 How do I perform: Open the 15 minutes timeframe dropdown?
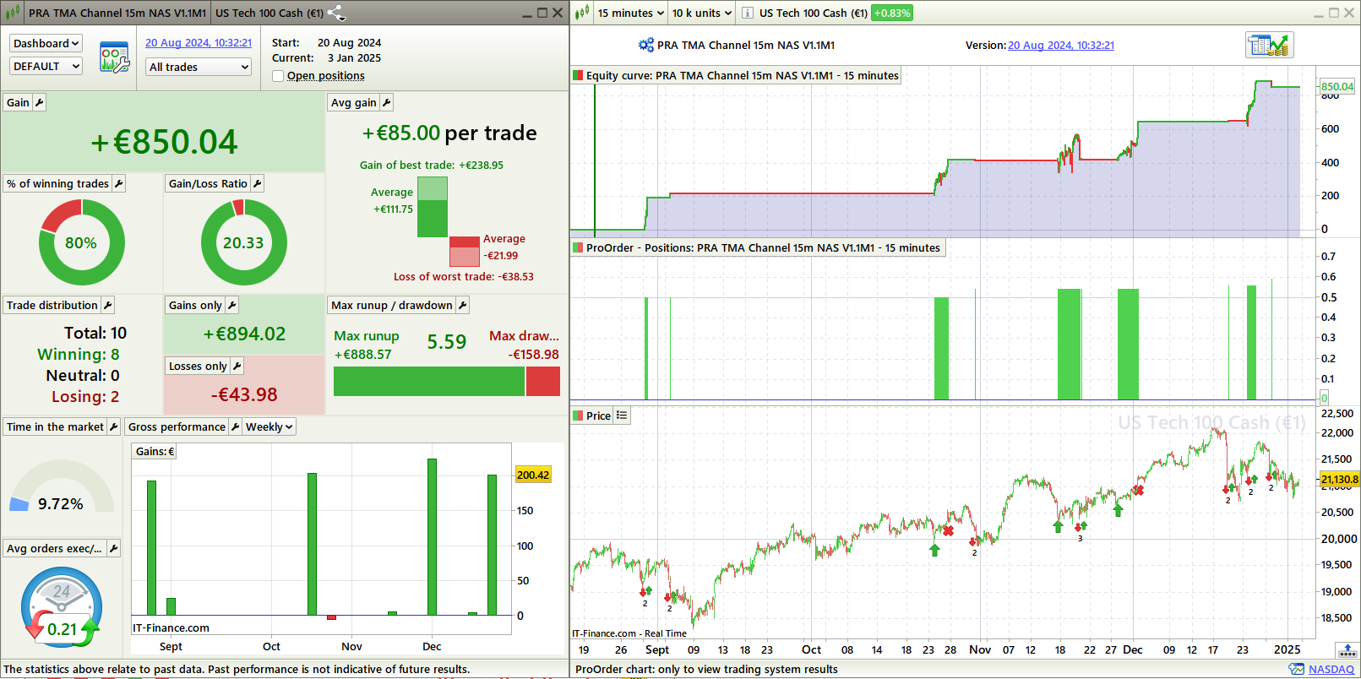click(630, 13)
